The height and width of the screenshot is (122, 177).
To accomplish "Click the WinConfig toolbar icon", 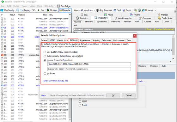I will pos(8,10).
